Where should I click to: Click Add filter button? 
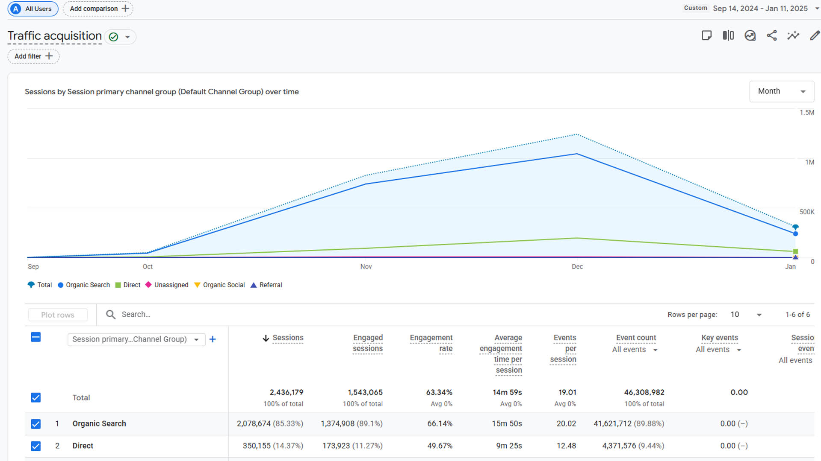pos(33,56)
